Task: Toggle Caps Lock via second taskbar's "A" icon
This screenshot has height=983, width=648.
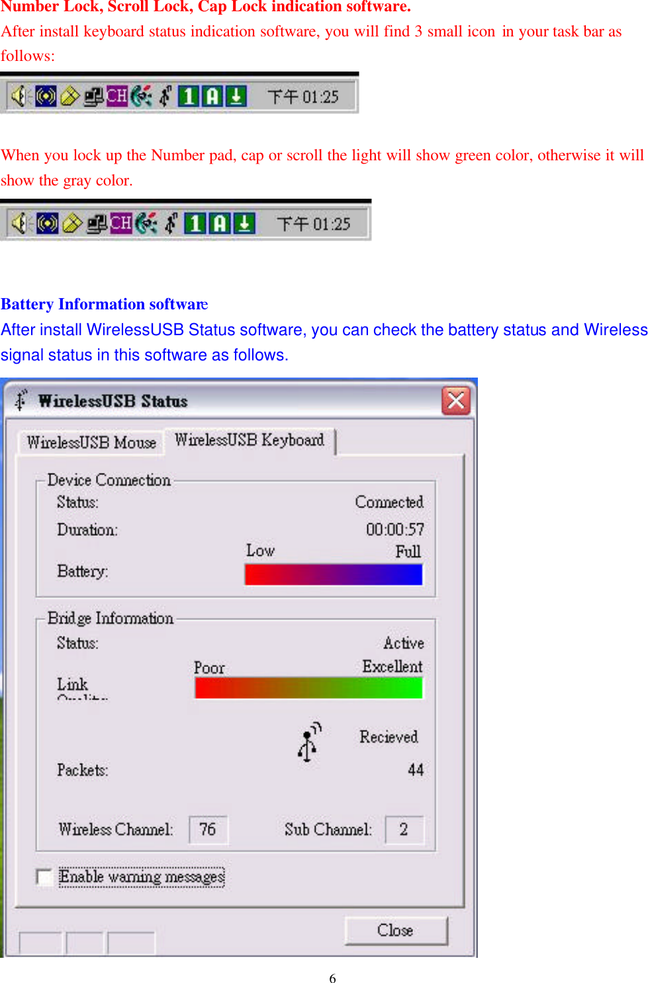Action: click(x=218, y=224)
